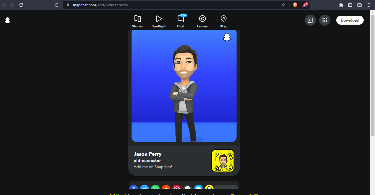Open the Stories tab
The image size is (375, 195).
[138, 22]
